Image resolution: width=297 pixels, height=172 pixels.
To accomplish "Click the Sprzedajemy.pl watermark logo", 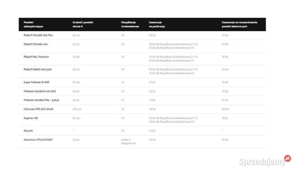I will [x=265, y=161].
